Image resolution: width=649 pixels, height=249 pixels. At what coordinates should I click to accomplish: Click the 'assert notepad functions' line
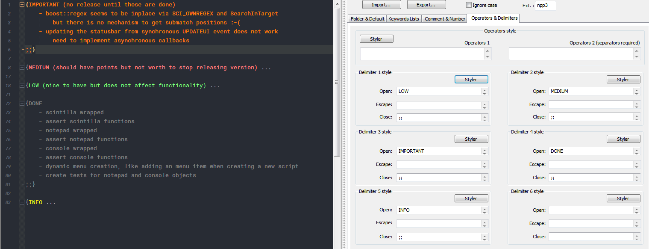pyautogui.click(x=83, y=139)
